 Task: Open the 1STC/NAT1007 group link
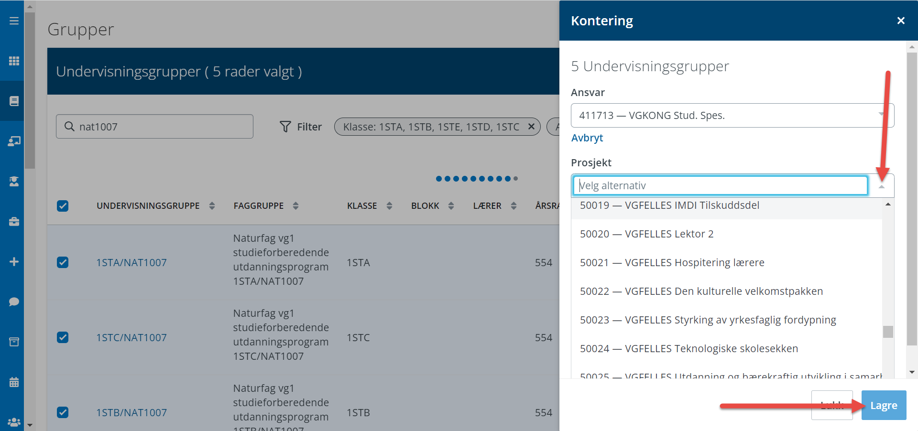(131, 337)
